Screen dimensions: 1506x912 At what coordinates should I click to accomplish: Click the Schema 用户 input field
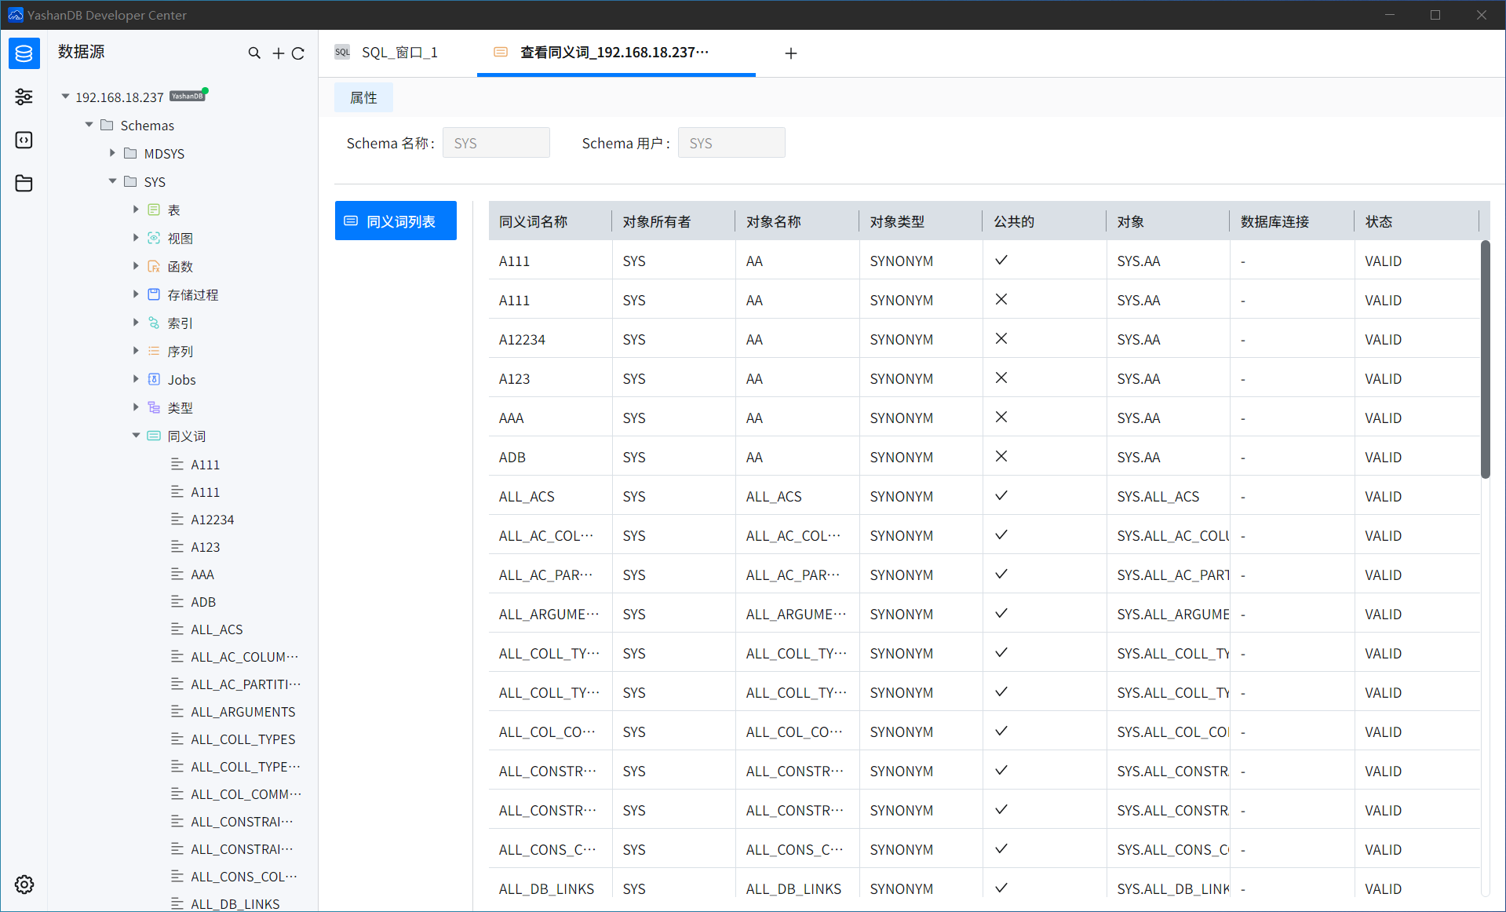tap(731, 143)
